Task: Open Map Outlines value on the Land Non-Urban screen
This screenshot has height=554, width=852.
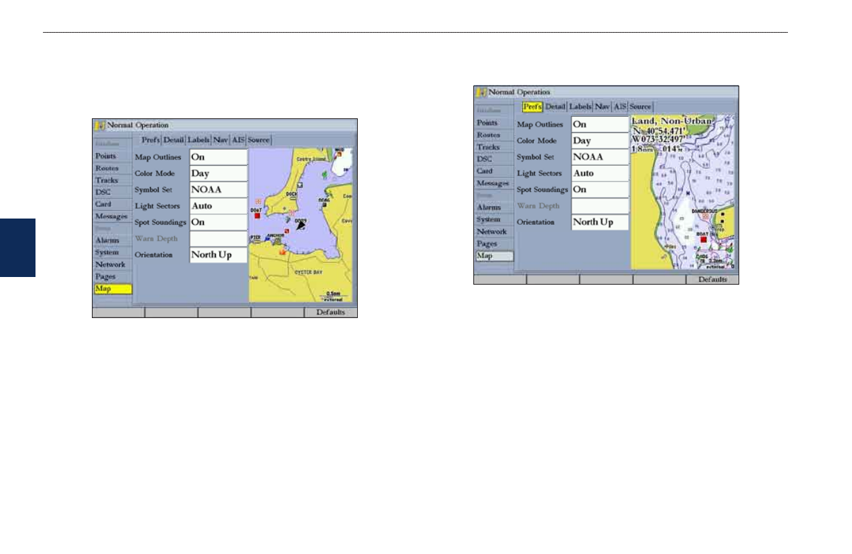Action: click(x=600, y=125)
